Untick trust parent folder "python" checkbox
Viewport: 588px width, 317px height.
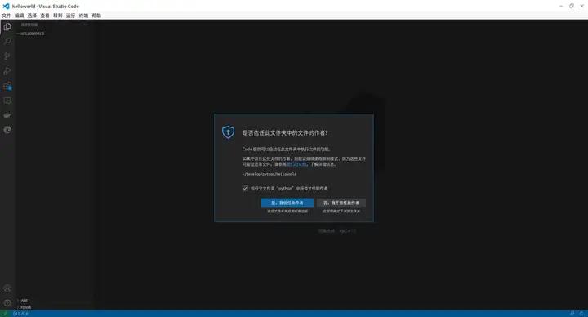245,189
